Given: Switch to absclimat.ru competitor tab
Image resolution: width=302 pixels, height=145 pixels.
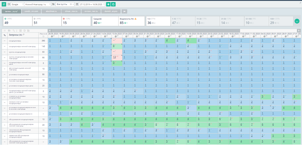Looking at the screenshot, I should (51, 11).
